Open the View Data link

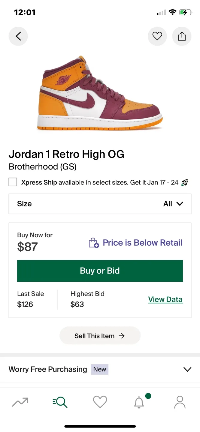click(165, 299)
